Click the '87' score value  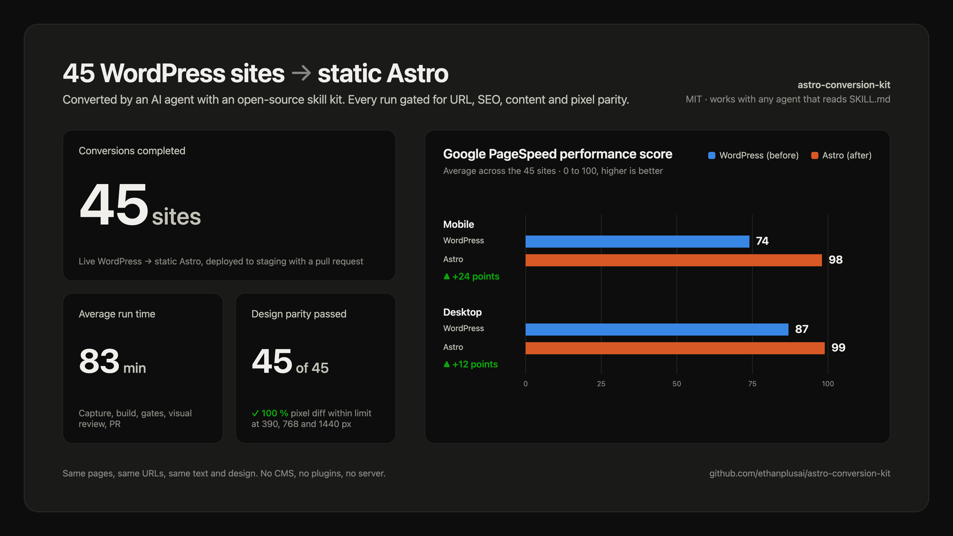(x=802, y=329)
